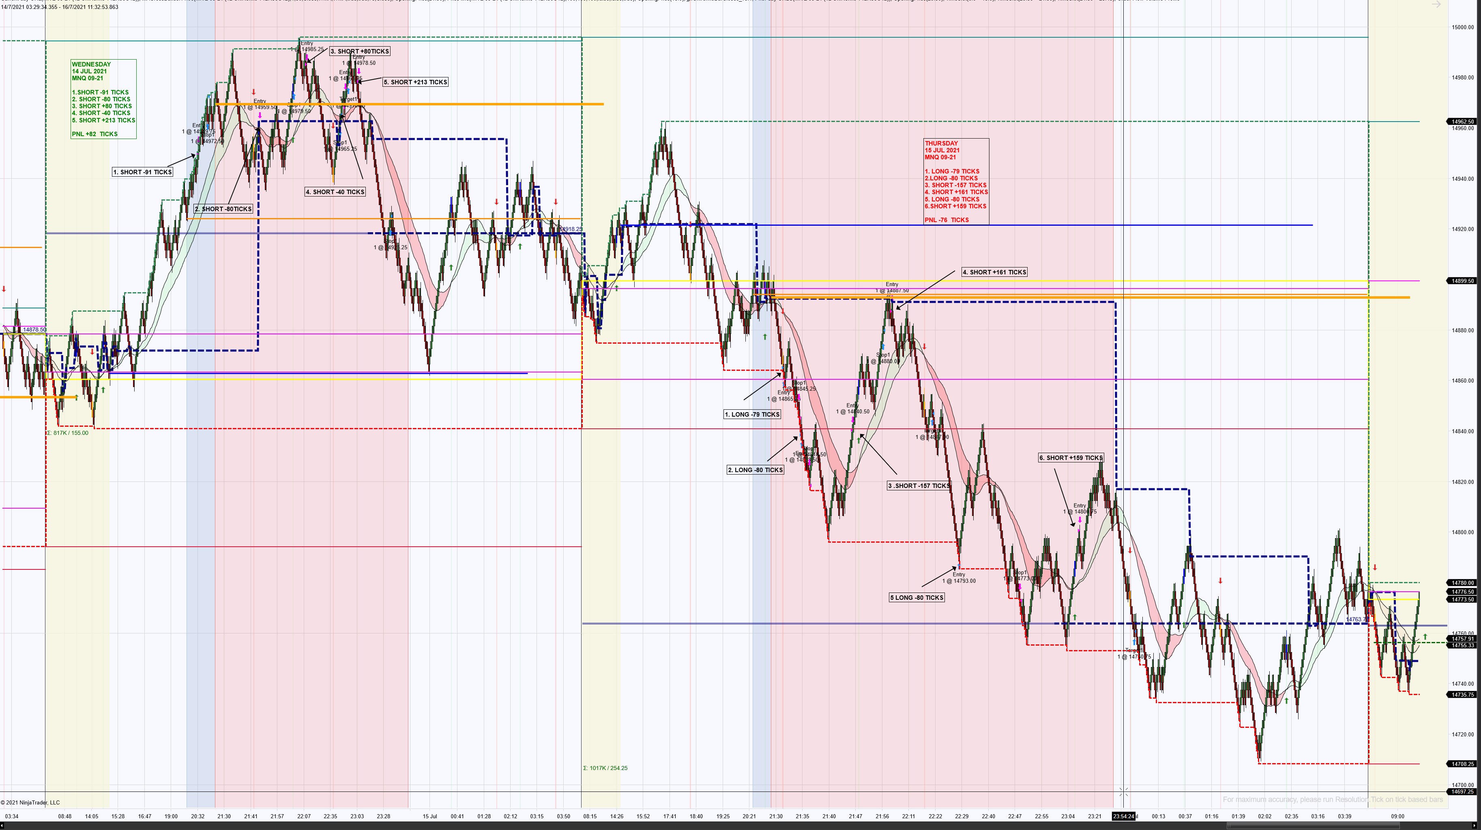Click the 03:34 time axis label

[11, 816]
